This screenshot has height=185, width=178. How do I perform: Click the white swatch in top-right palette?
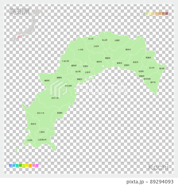tap(143, 13)
